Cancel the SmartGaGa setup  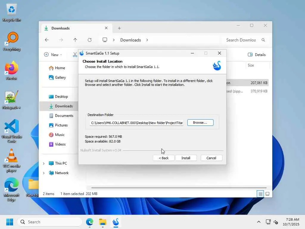click(211, 158)
